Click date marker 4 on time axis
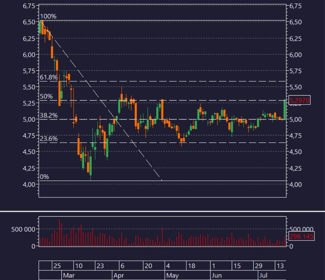 [x=168, y=266]
